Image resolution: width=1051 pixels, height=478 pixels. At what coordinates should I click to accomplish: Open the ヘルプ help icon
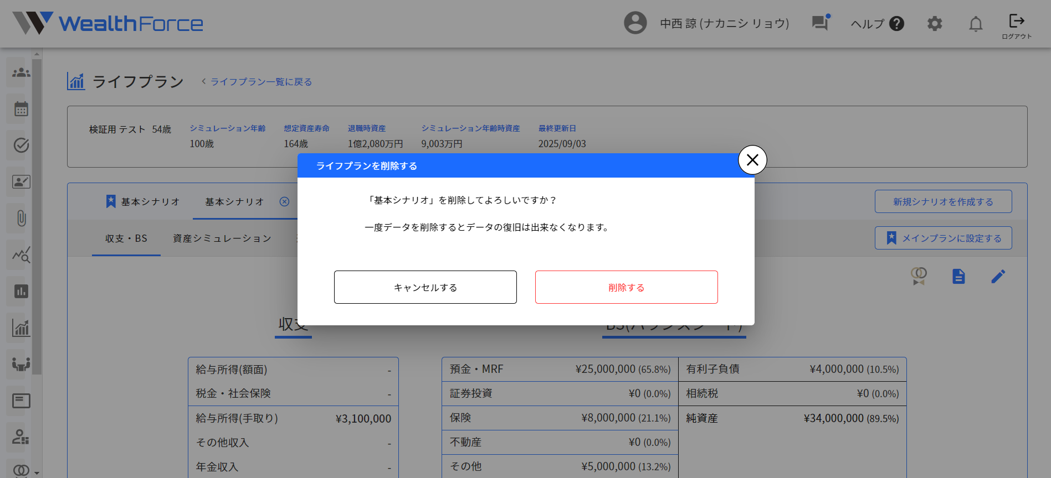[x=896, y=24]
